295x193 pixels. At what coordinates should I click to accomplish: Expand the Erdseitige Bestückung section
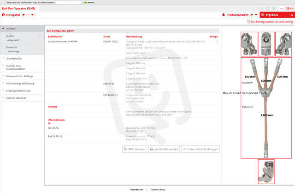click(22, 90)
